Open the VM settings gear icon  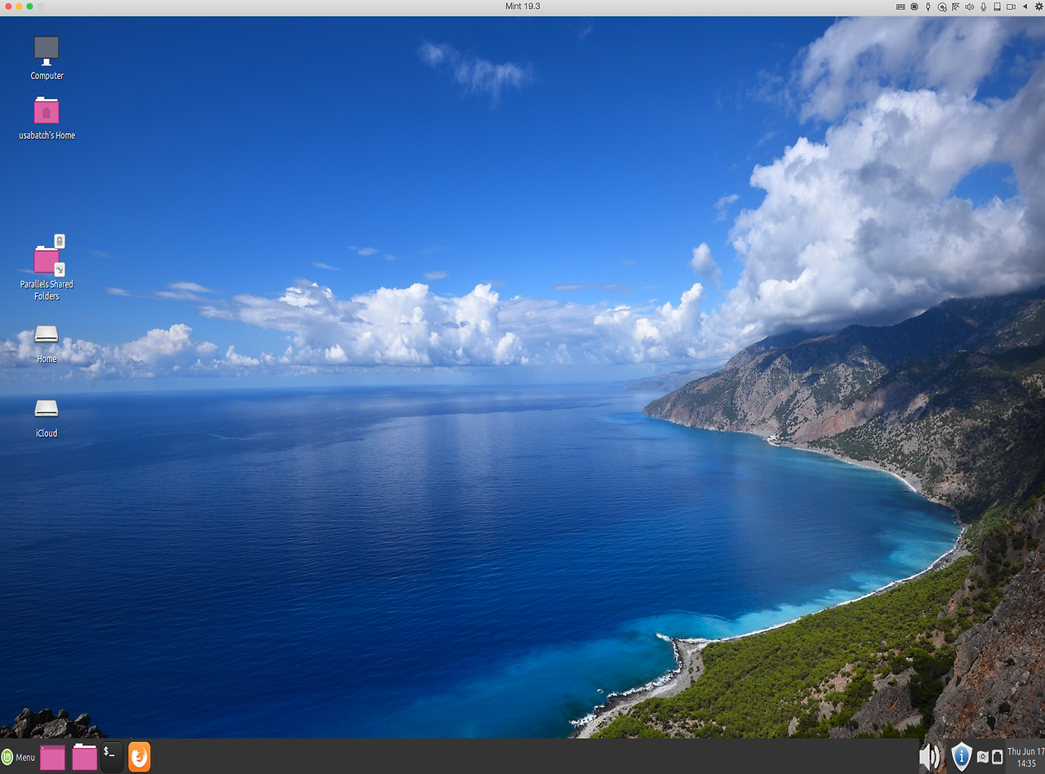[x=1038, y=7]
